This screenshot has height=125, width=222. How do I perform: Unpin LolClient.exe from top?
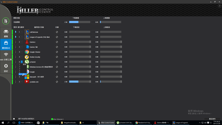[x=16, y=32]
